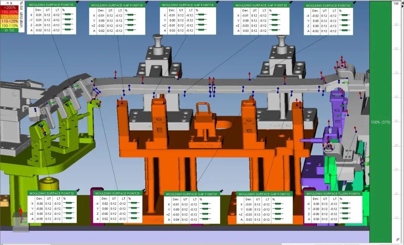Click the Y row tolerance bar in SURFACE POINT43
The width and height of the screenshot is (404, 245).
tap(345, 20)
